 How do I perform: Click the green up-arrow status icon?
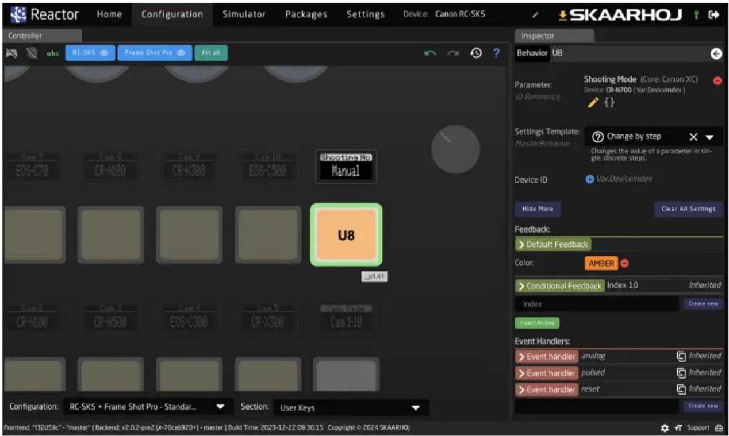[x=696, y=15]
